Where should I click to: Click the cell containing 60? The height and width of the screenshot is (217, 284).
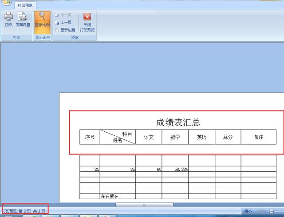[149, 169]
